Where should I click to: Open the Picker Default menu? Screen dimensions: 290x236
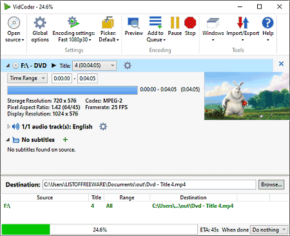tap(108, 30)
